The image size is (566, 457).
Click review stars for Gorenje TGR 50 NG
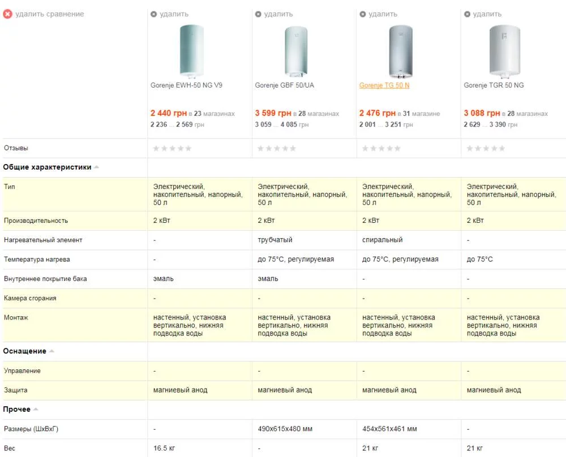click(486, 148)
